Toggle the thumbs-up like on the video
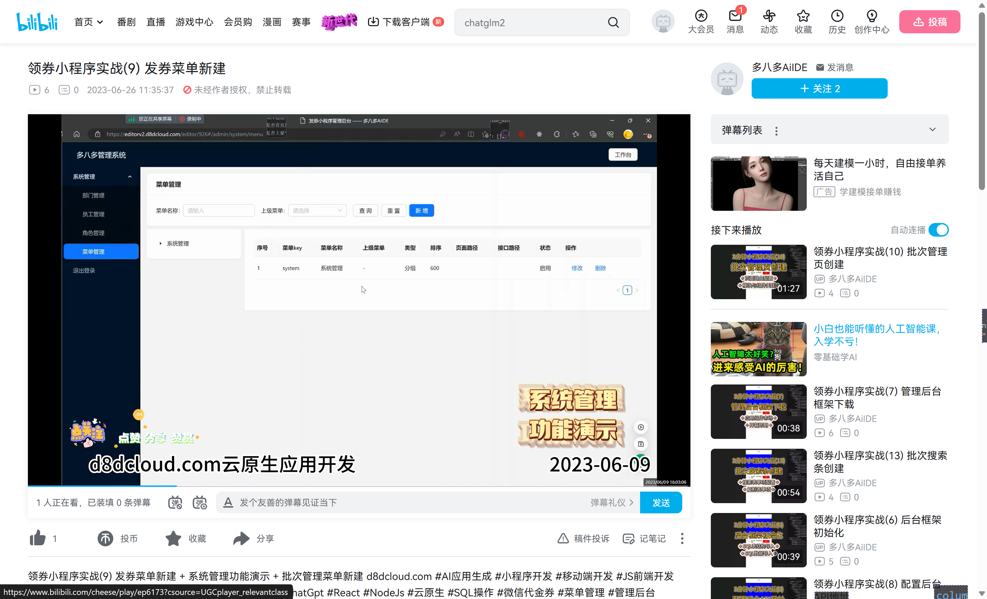The height and width of the screenshot is (599, 987). click(x=38, y=538)
